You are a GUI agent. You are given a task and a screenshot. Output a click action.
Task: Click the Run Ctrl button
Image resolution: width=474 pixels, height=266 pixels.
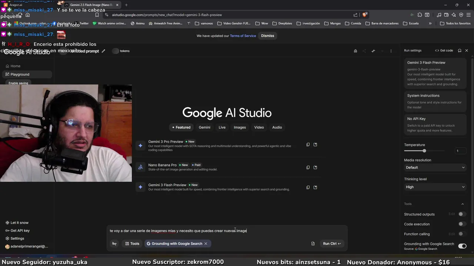coord(332,243)
